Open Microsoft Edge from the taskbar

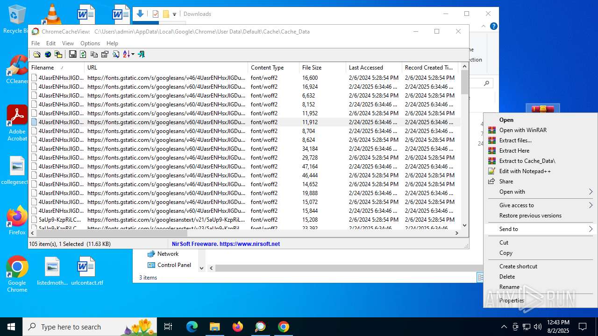pos(192,327)
